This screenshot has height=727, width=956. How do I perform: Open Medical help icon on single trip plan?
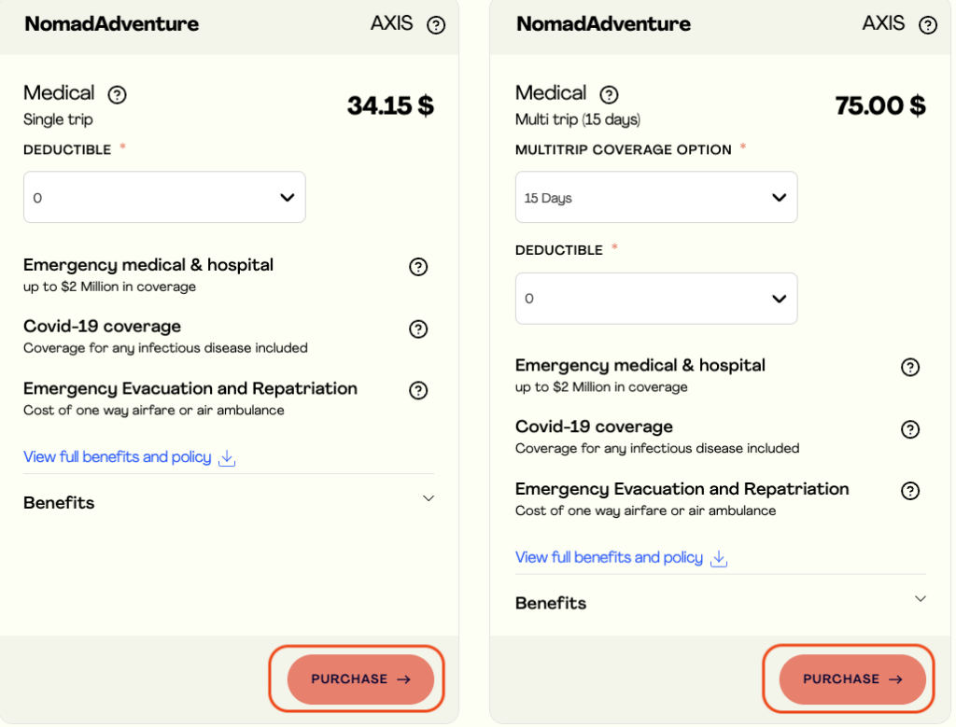click(117, 94)
